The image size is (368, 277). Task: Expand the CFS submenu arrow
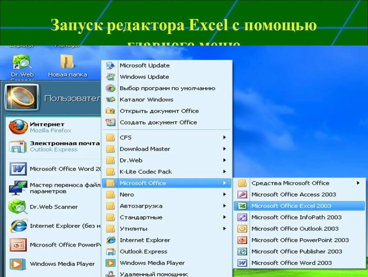pyautogui.click(x=225, y=137)
